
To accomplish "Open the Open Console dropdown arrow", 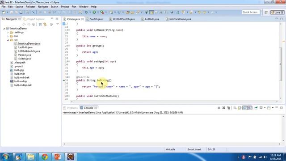I will tap(273, 108).
